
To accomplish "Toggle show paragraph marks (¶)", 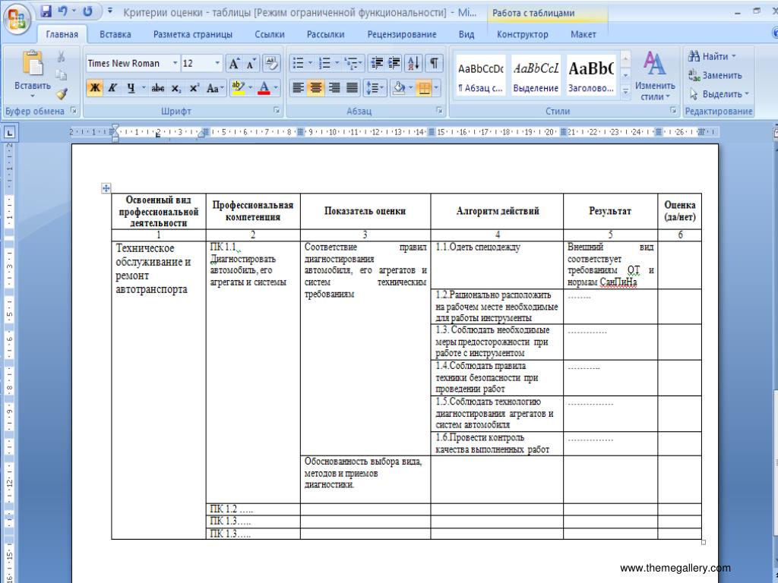I will 434,63.
